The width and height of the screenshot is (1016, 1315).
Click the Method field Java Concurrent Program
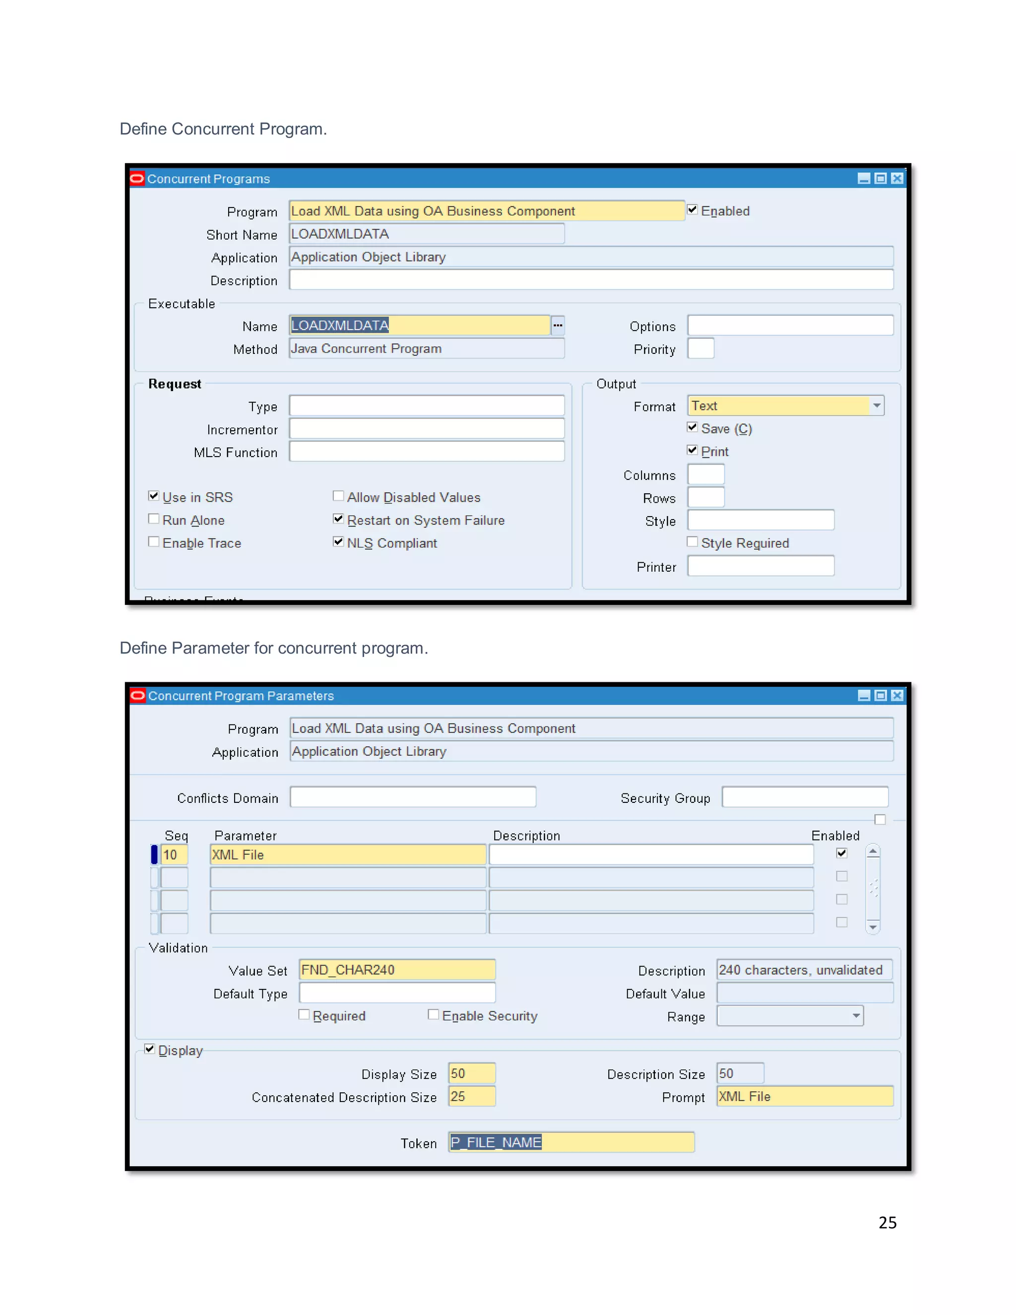pos(427,348)
